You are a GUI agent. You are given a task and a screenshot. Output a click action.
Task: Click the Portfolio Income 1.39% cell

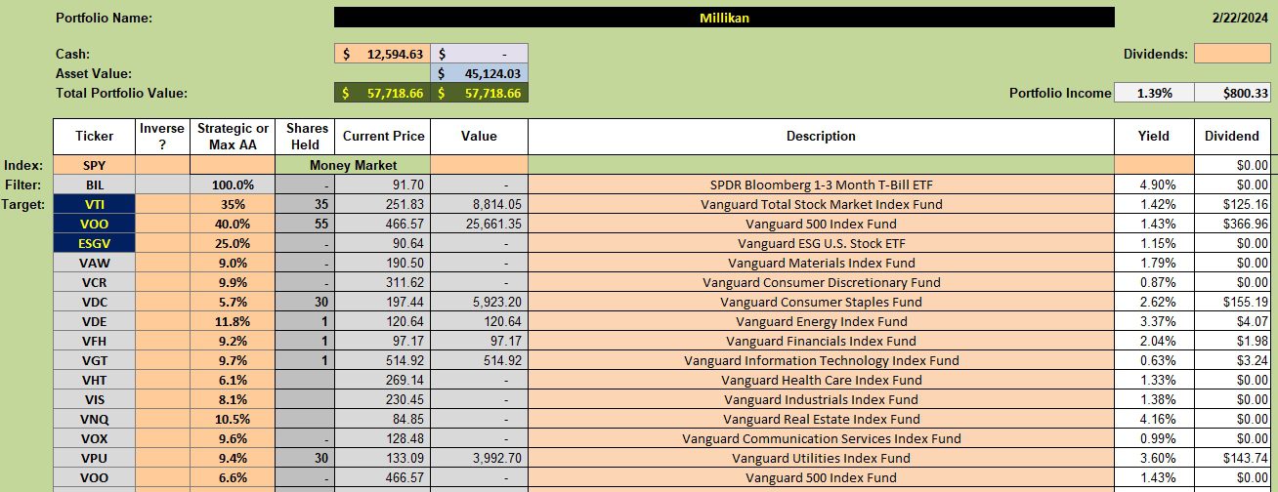tap(1154, 93)
